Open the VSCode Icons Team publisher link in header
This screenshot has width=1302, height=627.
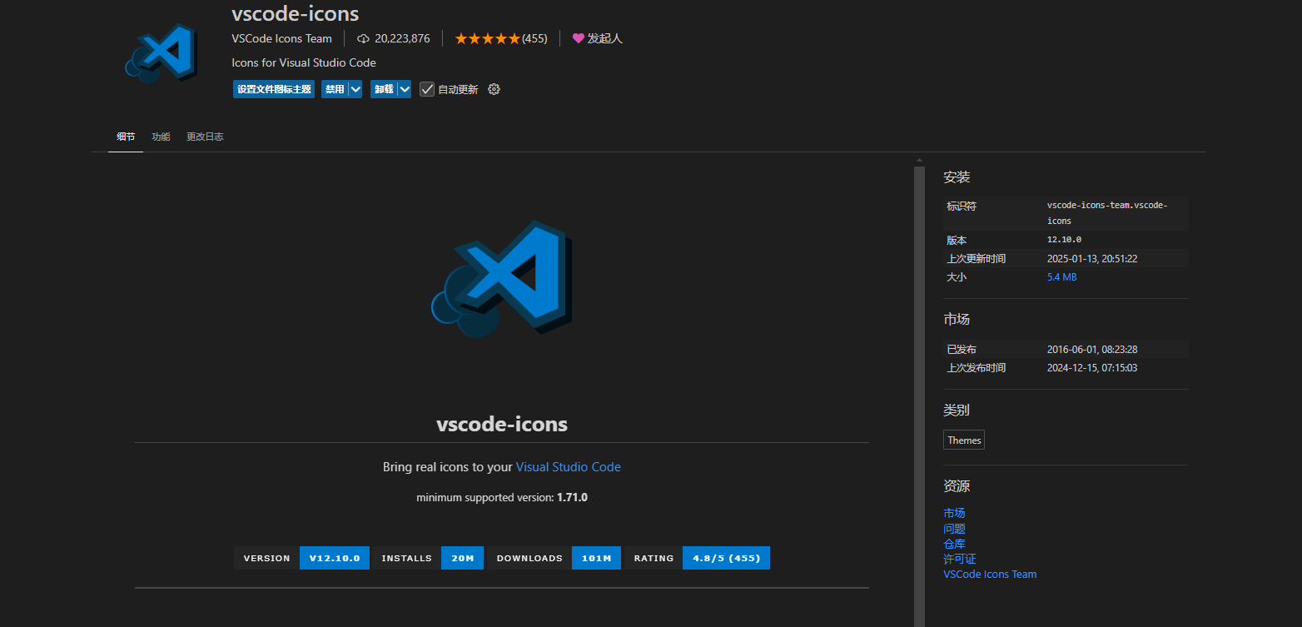(x=281, y=38)
